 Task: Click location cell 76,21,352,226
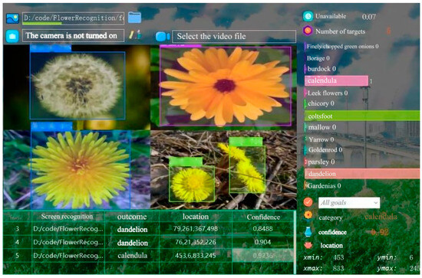pos(196,242)
